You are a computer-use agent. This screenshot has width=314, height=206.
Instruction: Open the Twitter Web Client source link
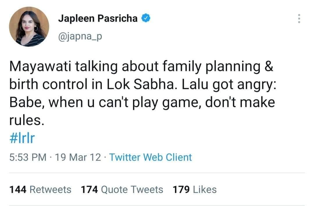tap(150, 158)
